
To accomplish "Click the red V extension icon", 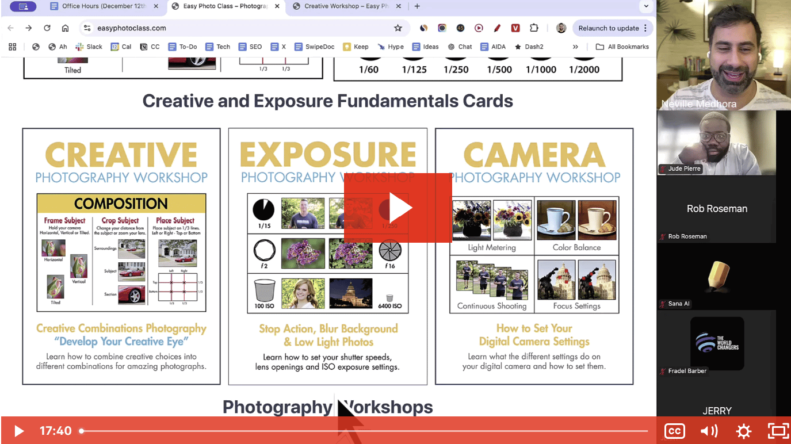I will (515, 28).
